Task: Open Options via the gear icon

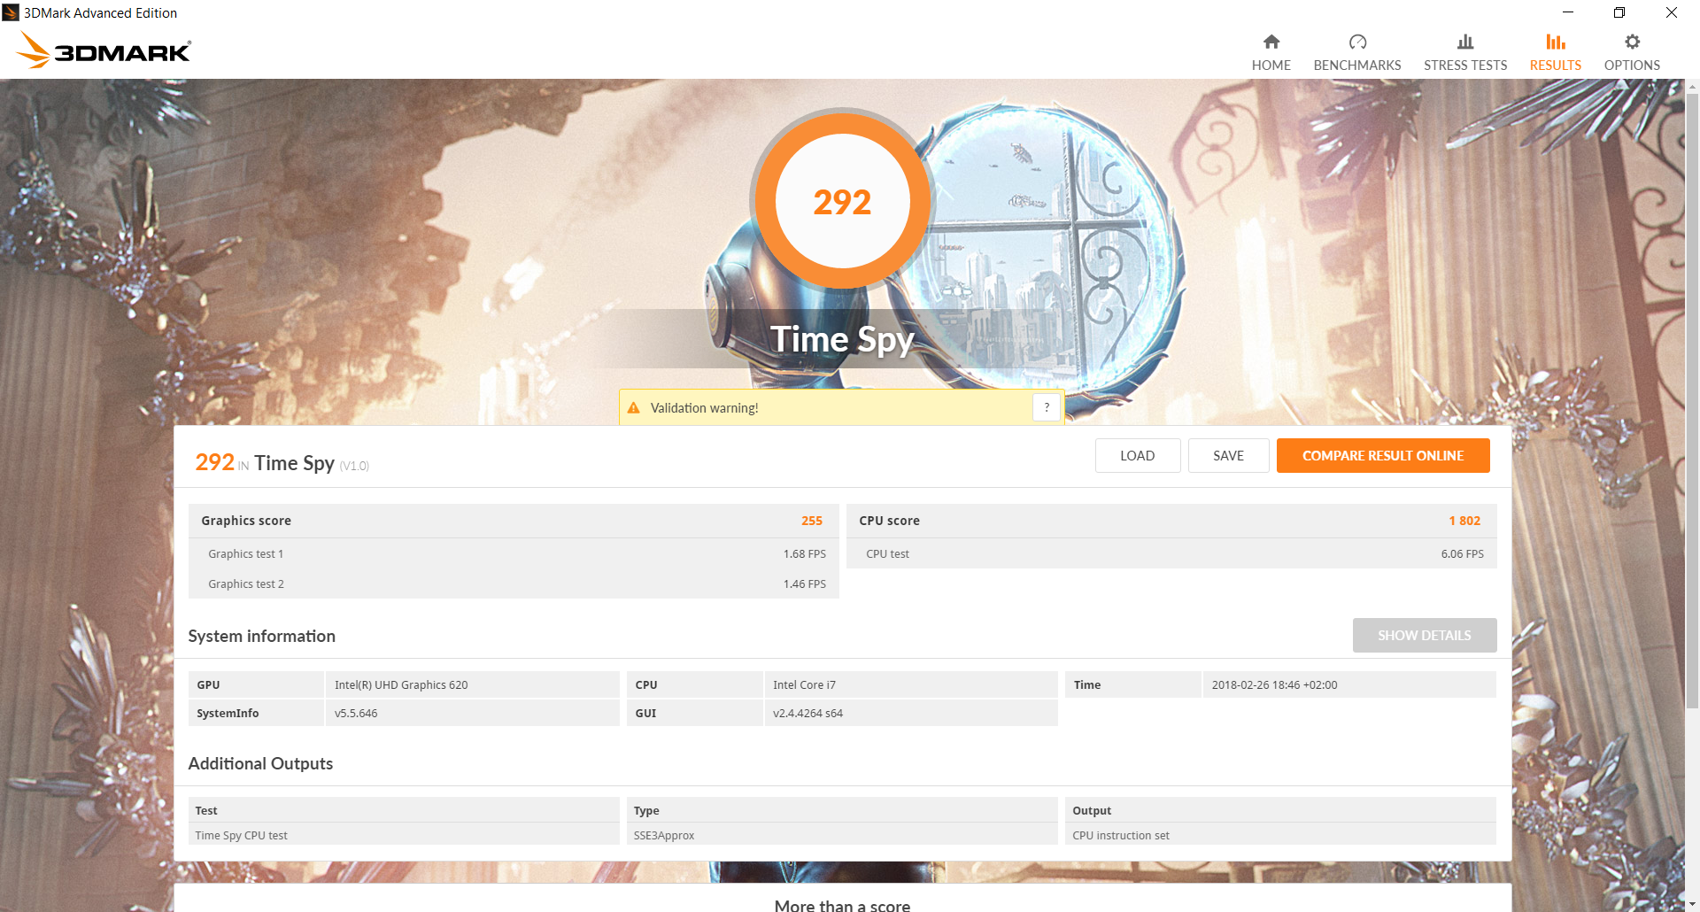Action: tap(1632, 42)
